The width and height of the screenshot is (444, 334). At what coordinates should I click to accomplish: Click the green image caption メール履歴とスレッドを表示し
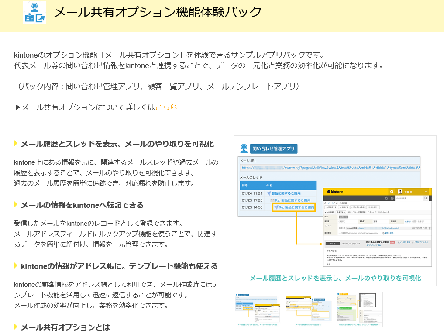click(x=335, y=278)
